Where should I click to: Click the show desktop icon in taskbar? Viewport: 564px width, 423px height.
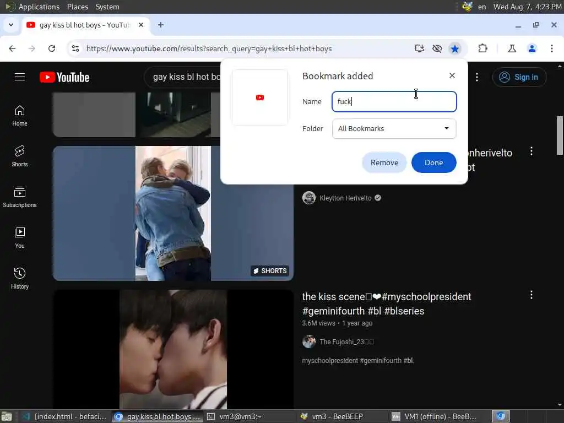click(7, 416)
